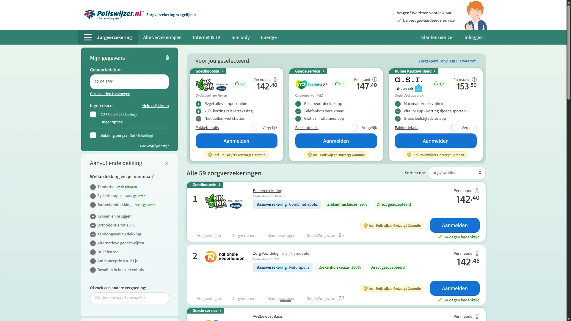Screen dimensions: 571x321
Task: Go to Sim only section
Action: pos(241,37)
